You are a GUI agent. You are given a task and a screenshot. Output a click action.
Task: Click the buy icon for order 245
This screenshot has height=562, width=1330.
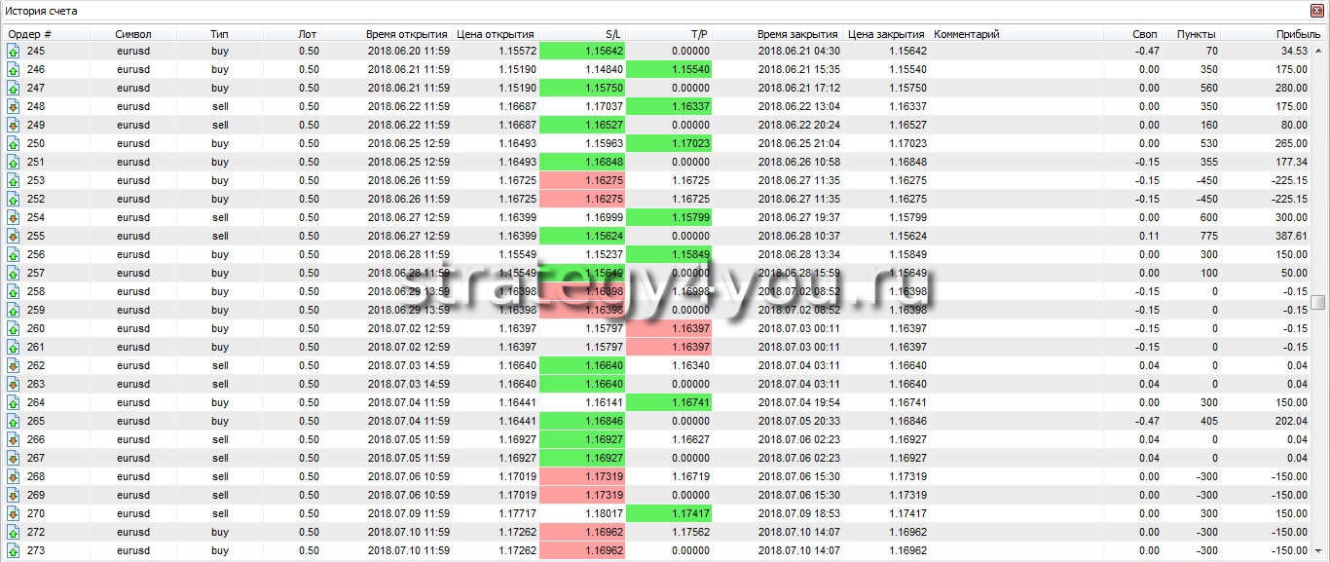(x=14, y=51)
